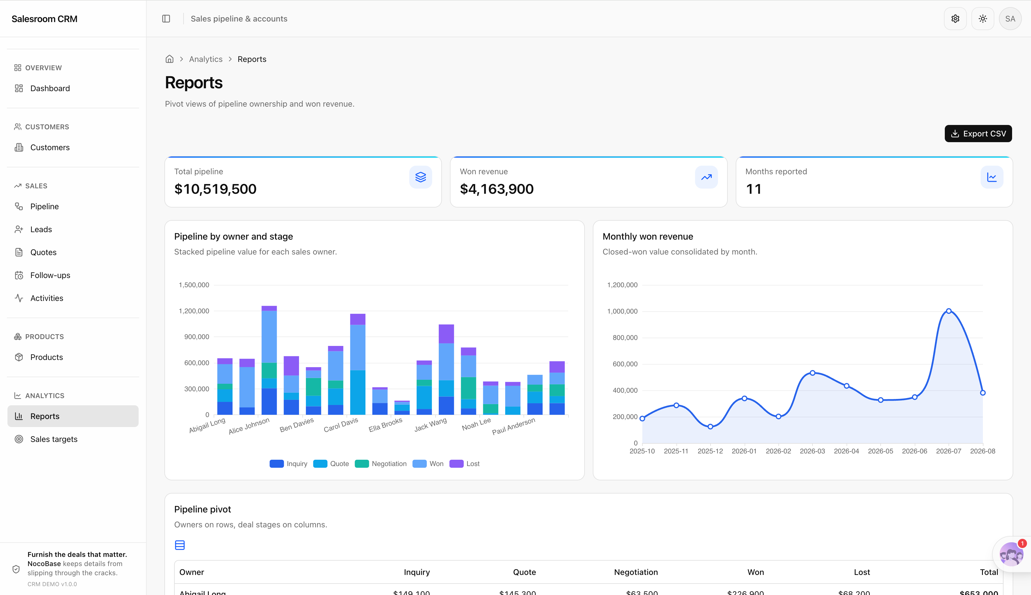Click the Quote column header in pivot

tap(524, 572)
